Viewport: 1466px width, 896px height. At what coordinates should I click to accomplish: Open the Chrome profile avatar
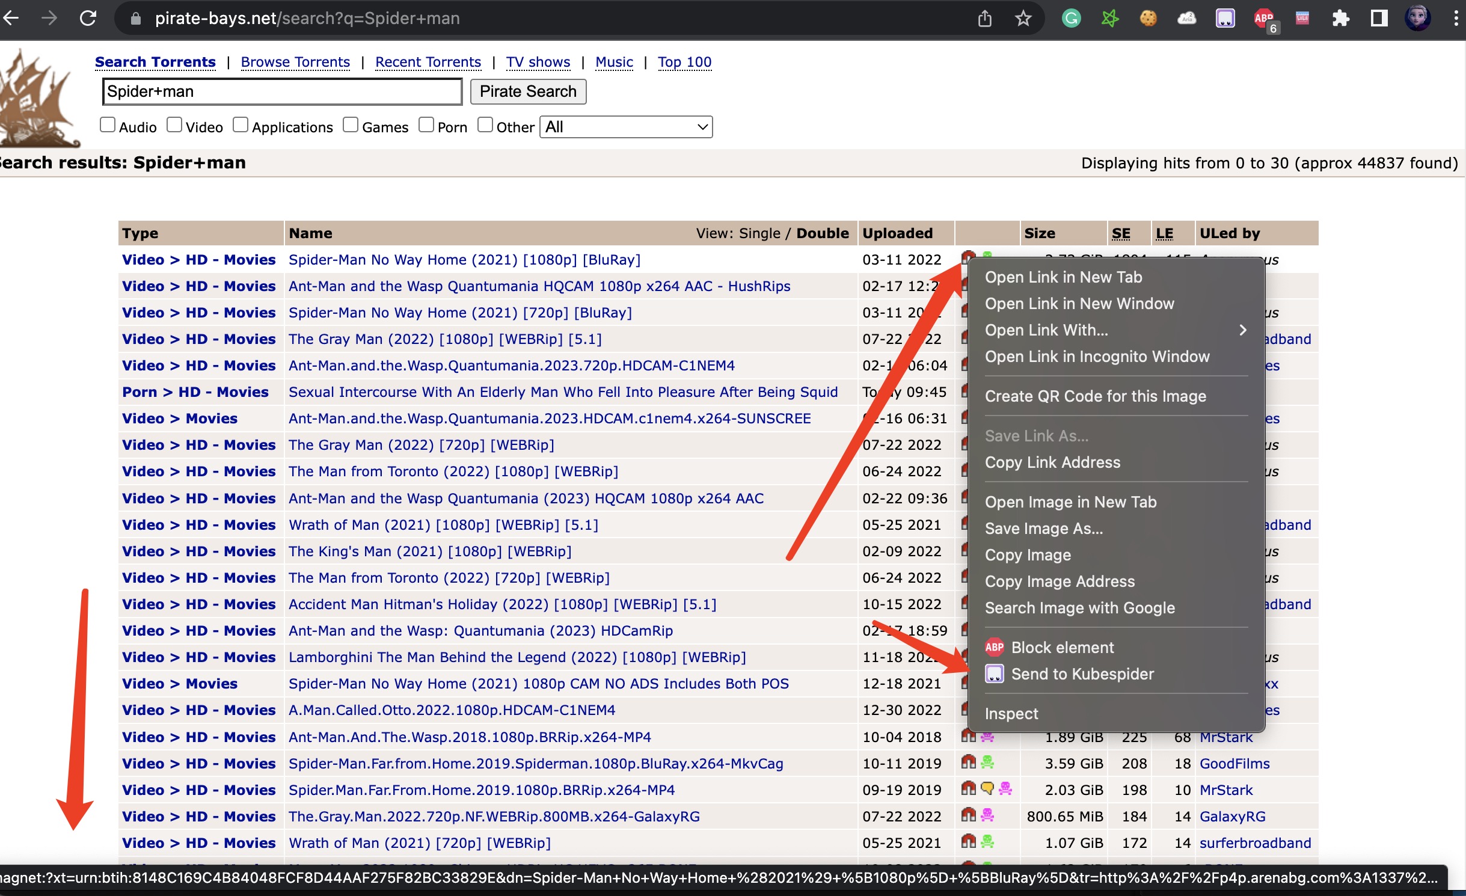1417,19
